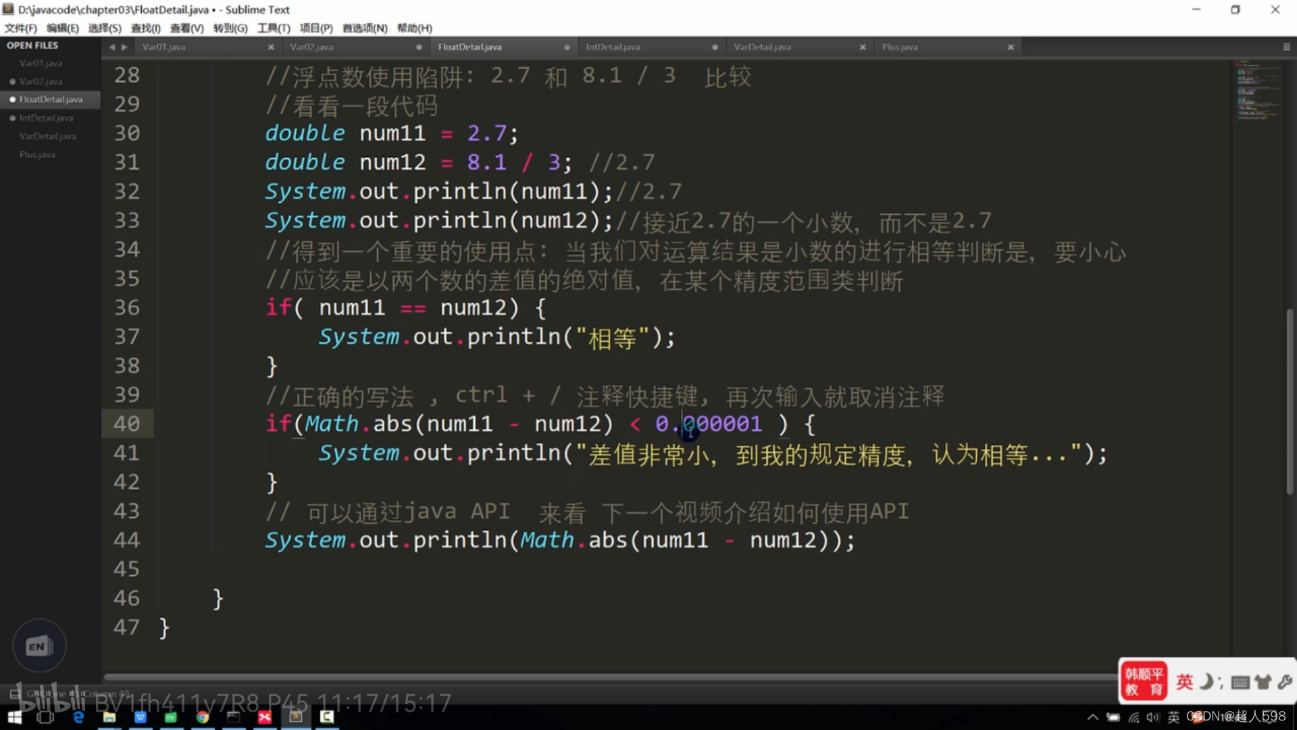The image size is (1297, 730).
Task: Go to next tab with right arrow
Action: click(124, 47)
